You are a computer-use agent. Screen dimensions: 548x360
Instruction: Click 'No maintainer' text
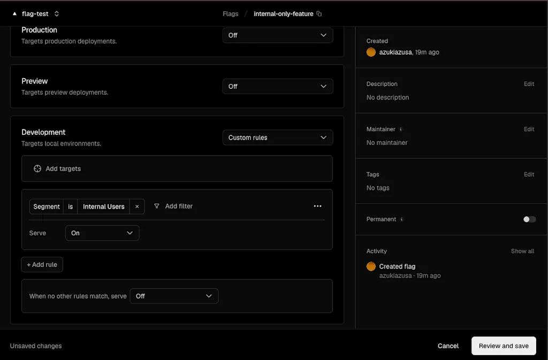point(387,142)
